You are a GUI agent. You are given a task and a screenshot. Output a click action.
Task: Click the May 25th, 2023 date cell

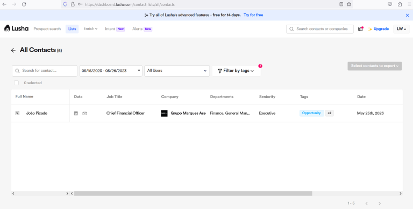[371, 113]
